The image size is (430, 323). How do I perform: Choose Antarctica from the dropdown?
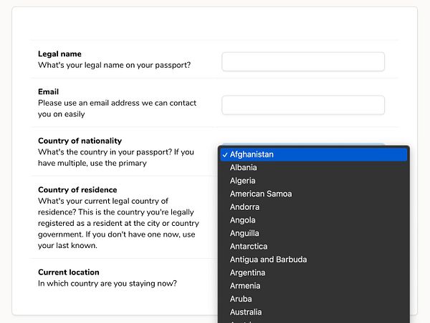tap(248, 247)
